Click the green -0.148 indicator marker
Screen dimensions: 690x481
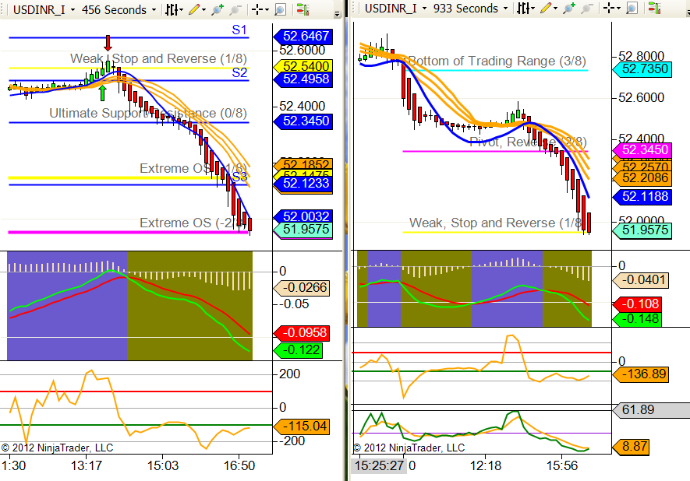point(637,319)
